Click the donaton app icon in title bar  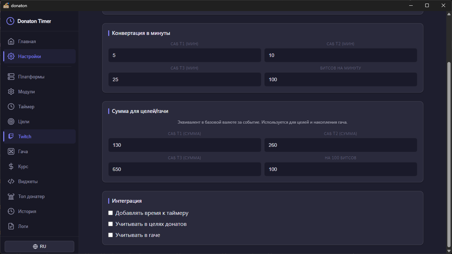point(6,5)
